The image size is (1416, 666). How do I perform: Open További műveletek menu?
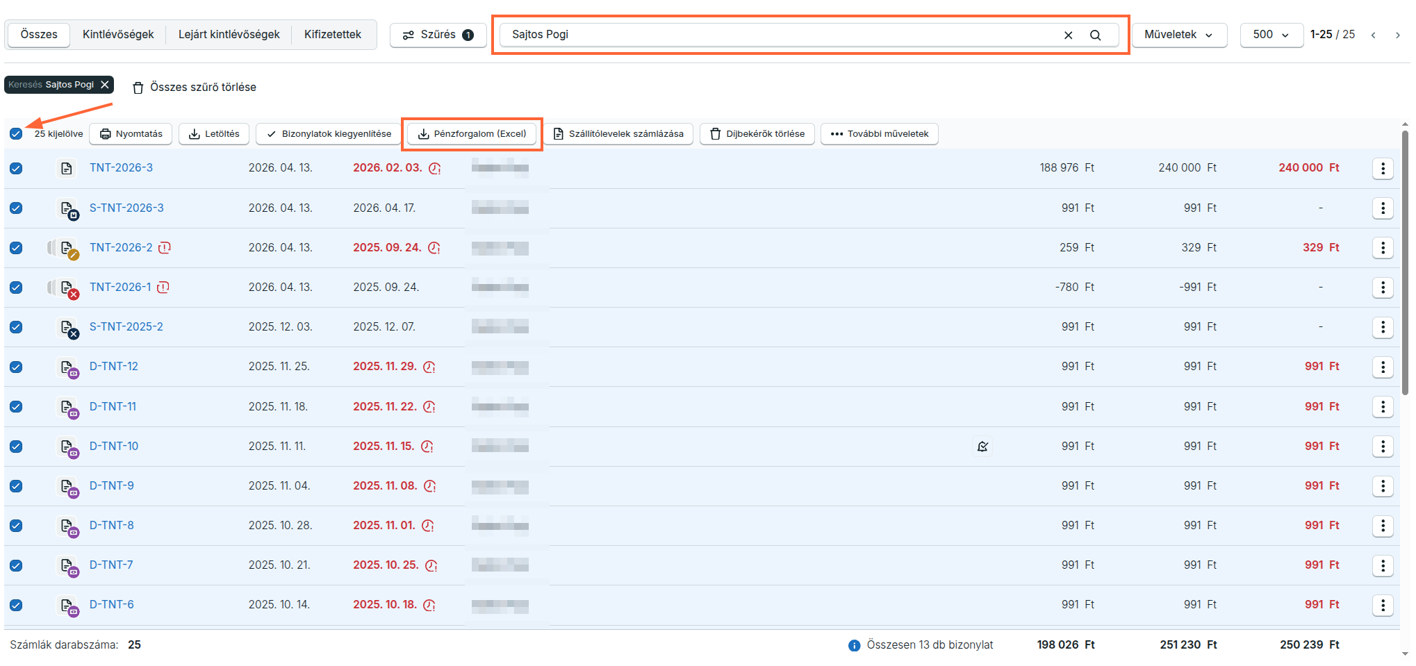tap(879, 134)
